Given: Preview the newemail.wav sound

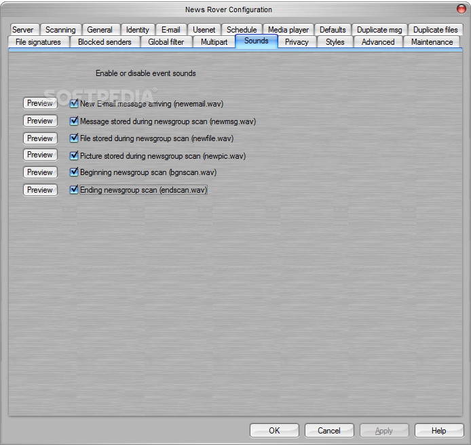Looking at the screenshot, I should 40,103.
